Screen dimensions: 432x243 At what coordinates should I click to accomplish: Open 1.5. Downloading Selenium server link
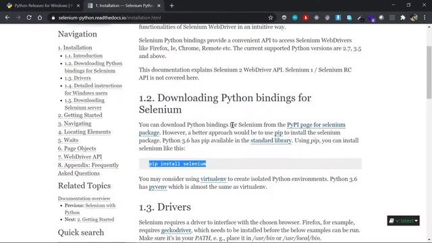[x=84, y=104]
